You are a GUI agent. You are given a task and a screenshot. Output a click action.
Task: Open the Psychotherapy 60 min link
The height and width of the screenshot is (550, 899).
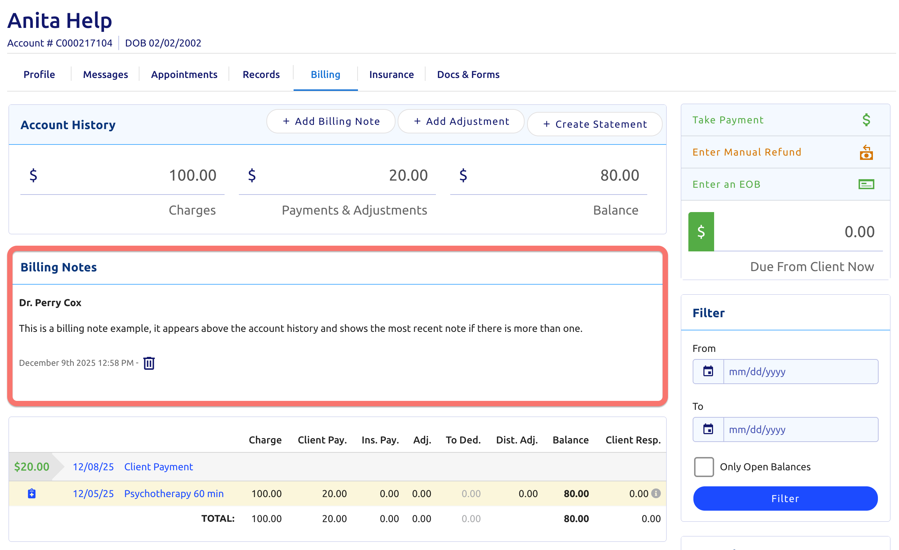click(x=174, y=493)
